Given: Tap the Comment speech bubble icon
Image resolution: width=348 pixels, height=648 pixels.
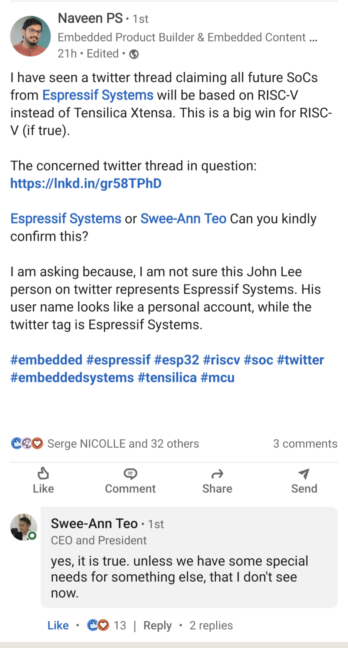Looking at the screenshot, I should coord(130,474).
